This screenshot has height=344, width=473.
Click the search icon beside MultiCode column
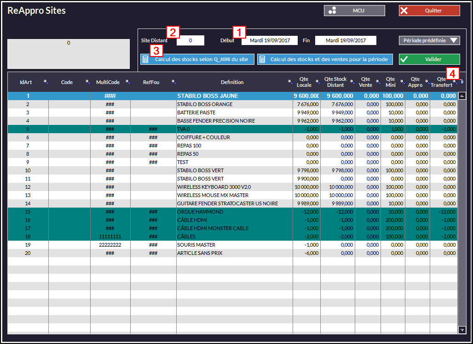click(128, 82)
